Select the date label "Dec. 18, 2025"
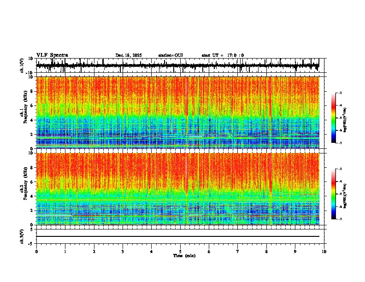This screenshot has width=365, height=282. point(129,55)
